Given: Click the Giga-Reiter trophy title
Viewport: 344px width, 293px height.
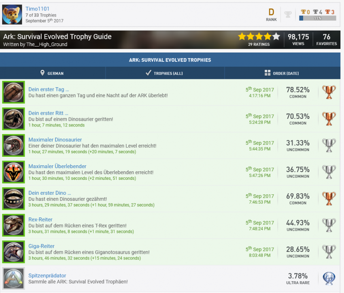Looking at the screenshot, I should click(x=41, y=246).
